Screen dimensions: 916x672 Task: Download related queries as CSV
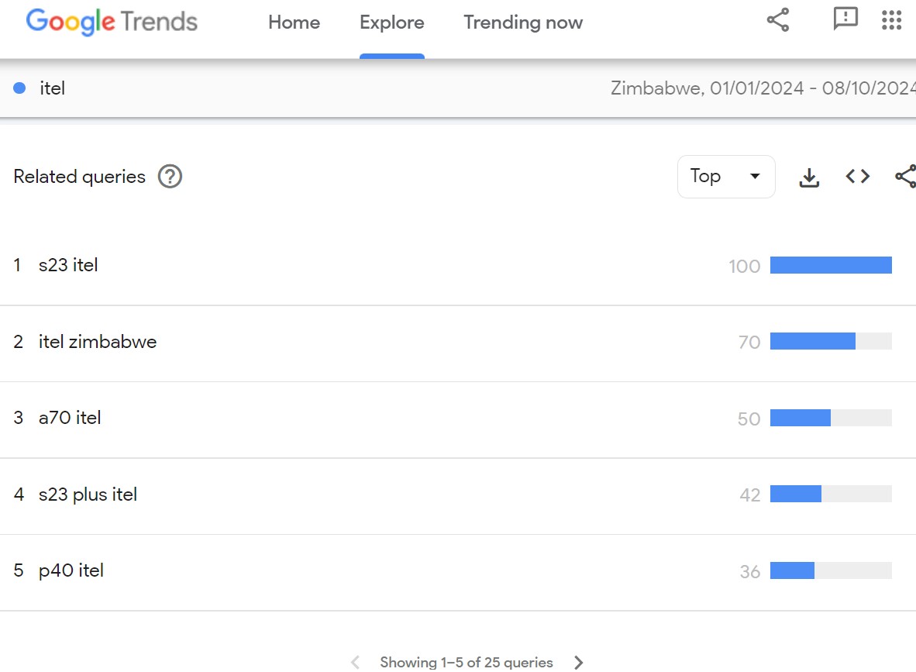pos(809,177)
